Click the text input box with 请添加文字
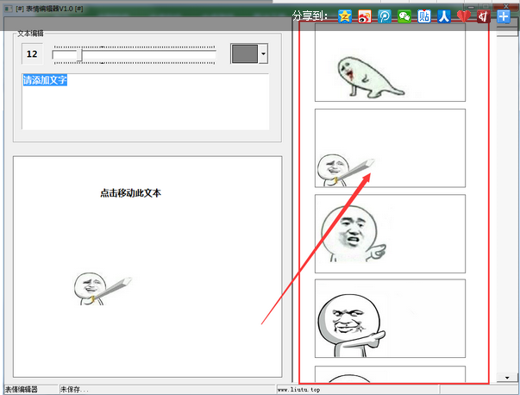The height and width of the screenshot is (395, 520). click(x=145, y=102)
